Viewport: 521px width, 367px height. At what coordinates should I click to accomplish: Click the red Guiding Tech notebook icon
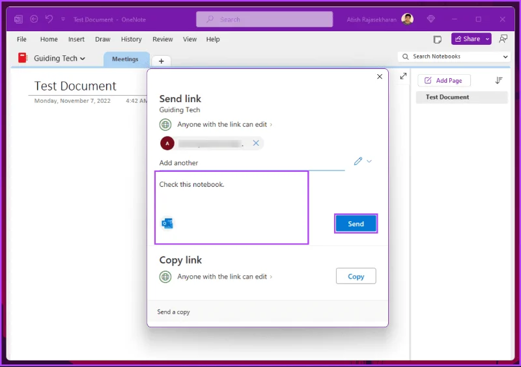(x=22, y=58)
